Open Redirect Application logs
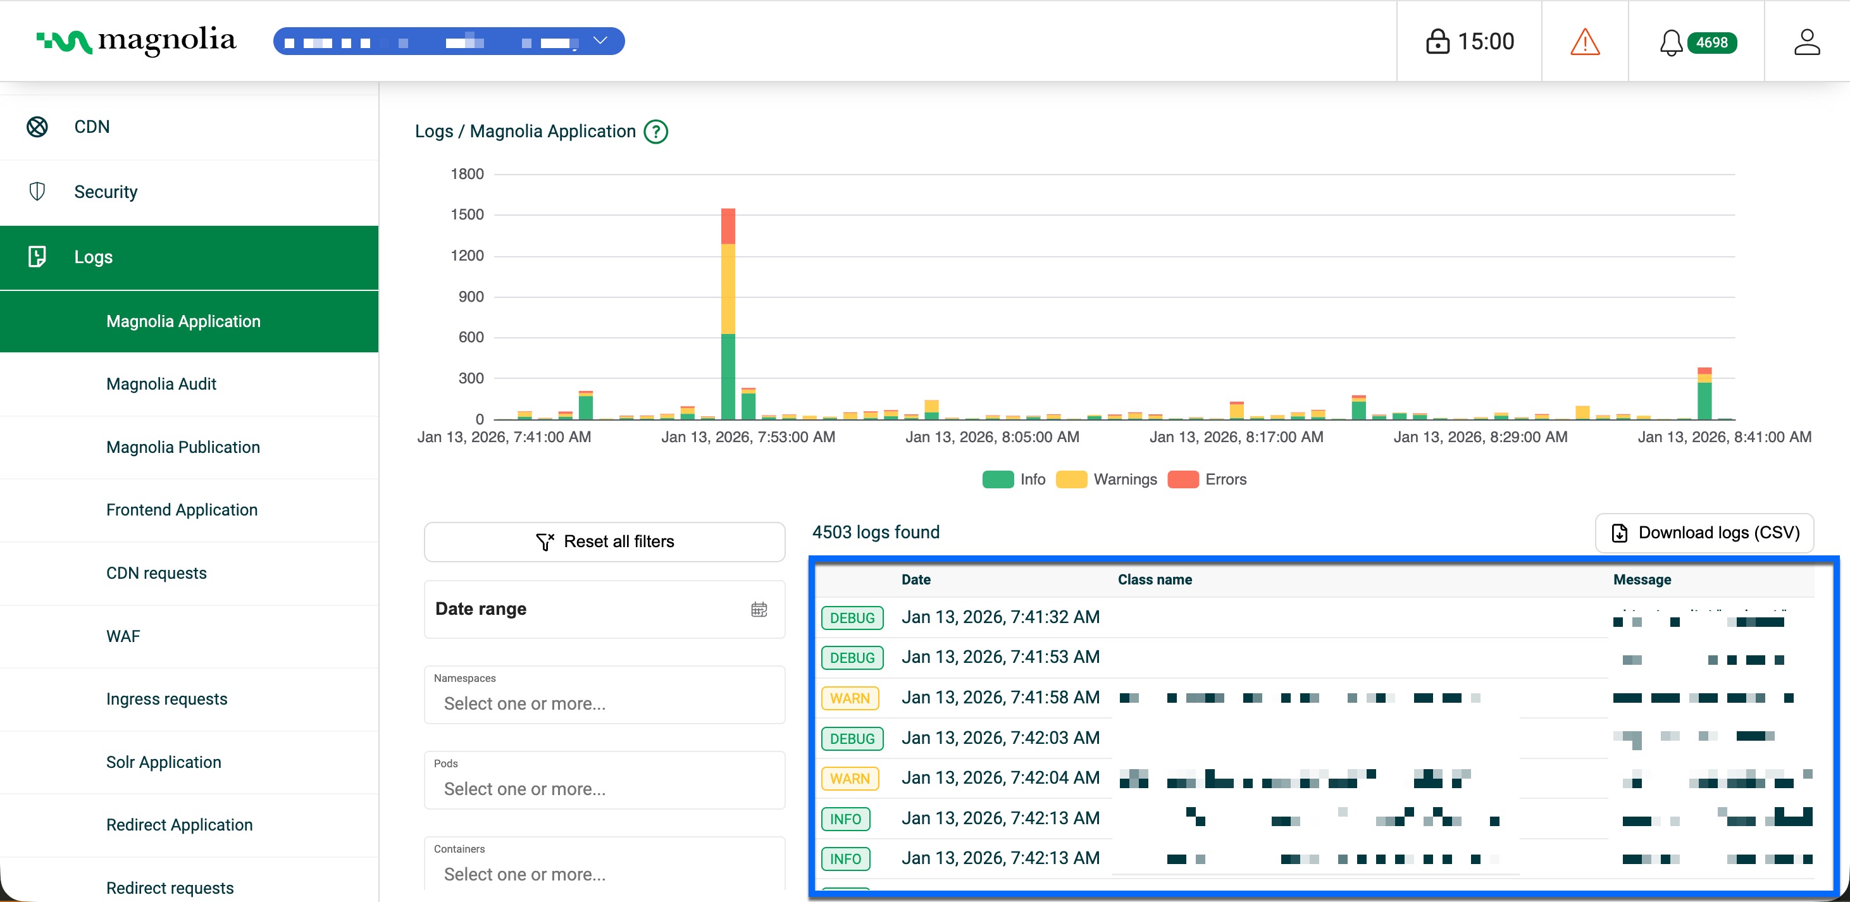This screenshot has height=902, width=1850. coord(189,825)
